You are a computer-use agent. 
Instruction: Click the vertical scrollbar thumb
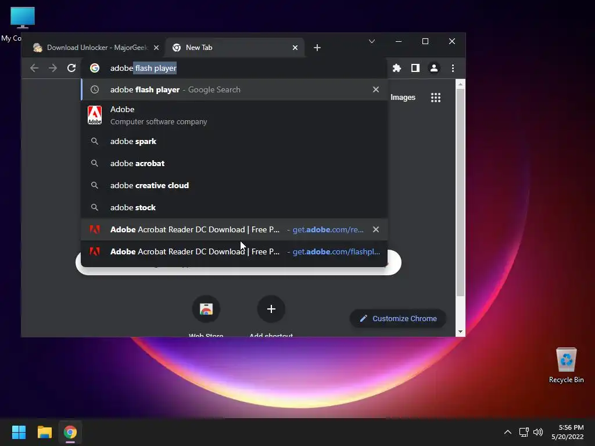(460, 193)
